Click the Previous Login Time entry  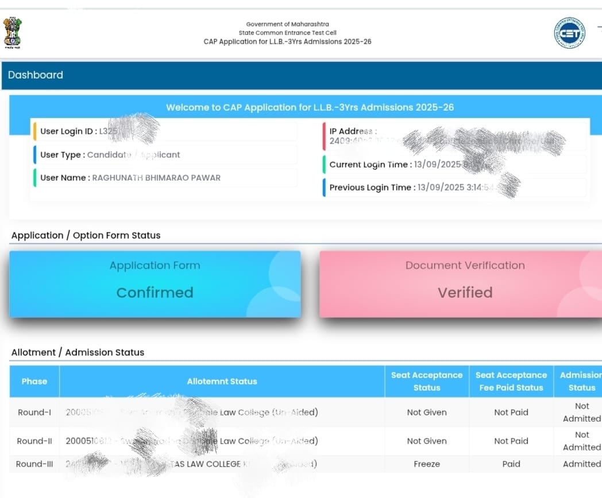(455, 188)
